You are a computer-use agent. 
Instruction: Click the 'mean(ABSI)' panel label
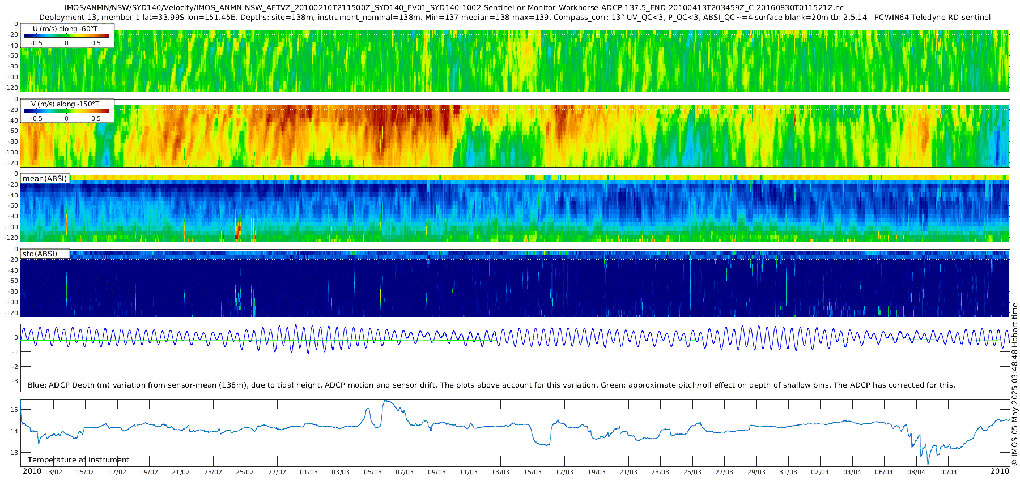(x=45, y=179)
